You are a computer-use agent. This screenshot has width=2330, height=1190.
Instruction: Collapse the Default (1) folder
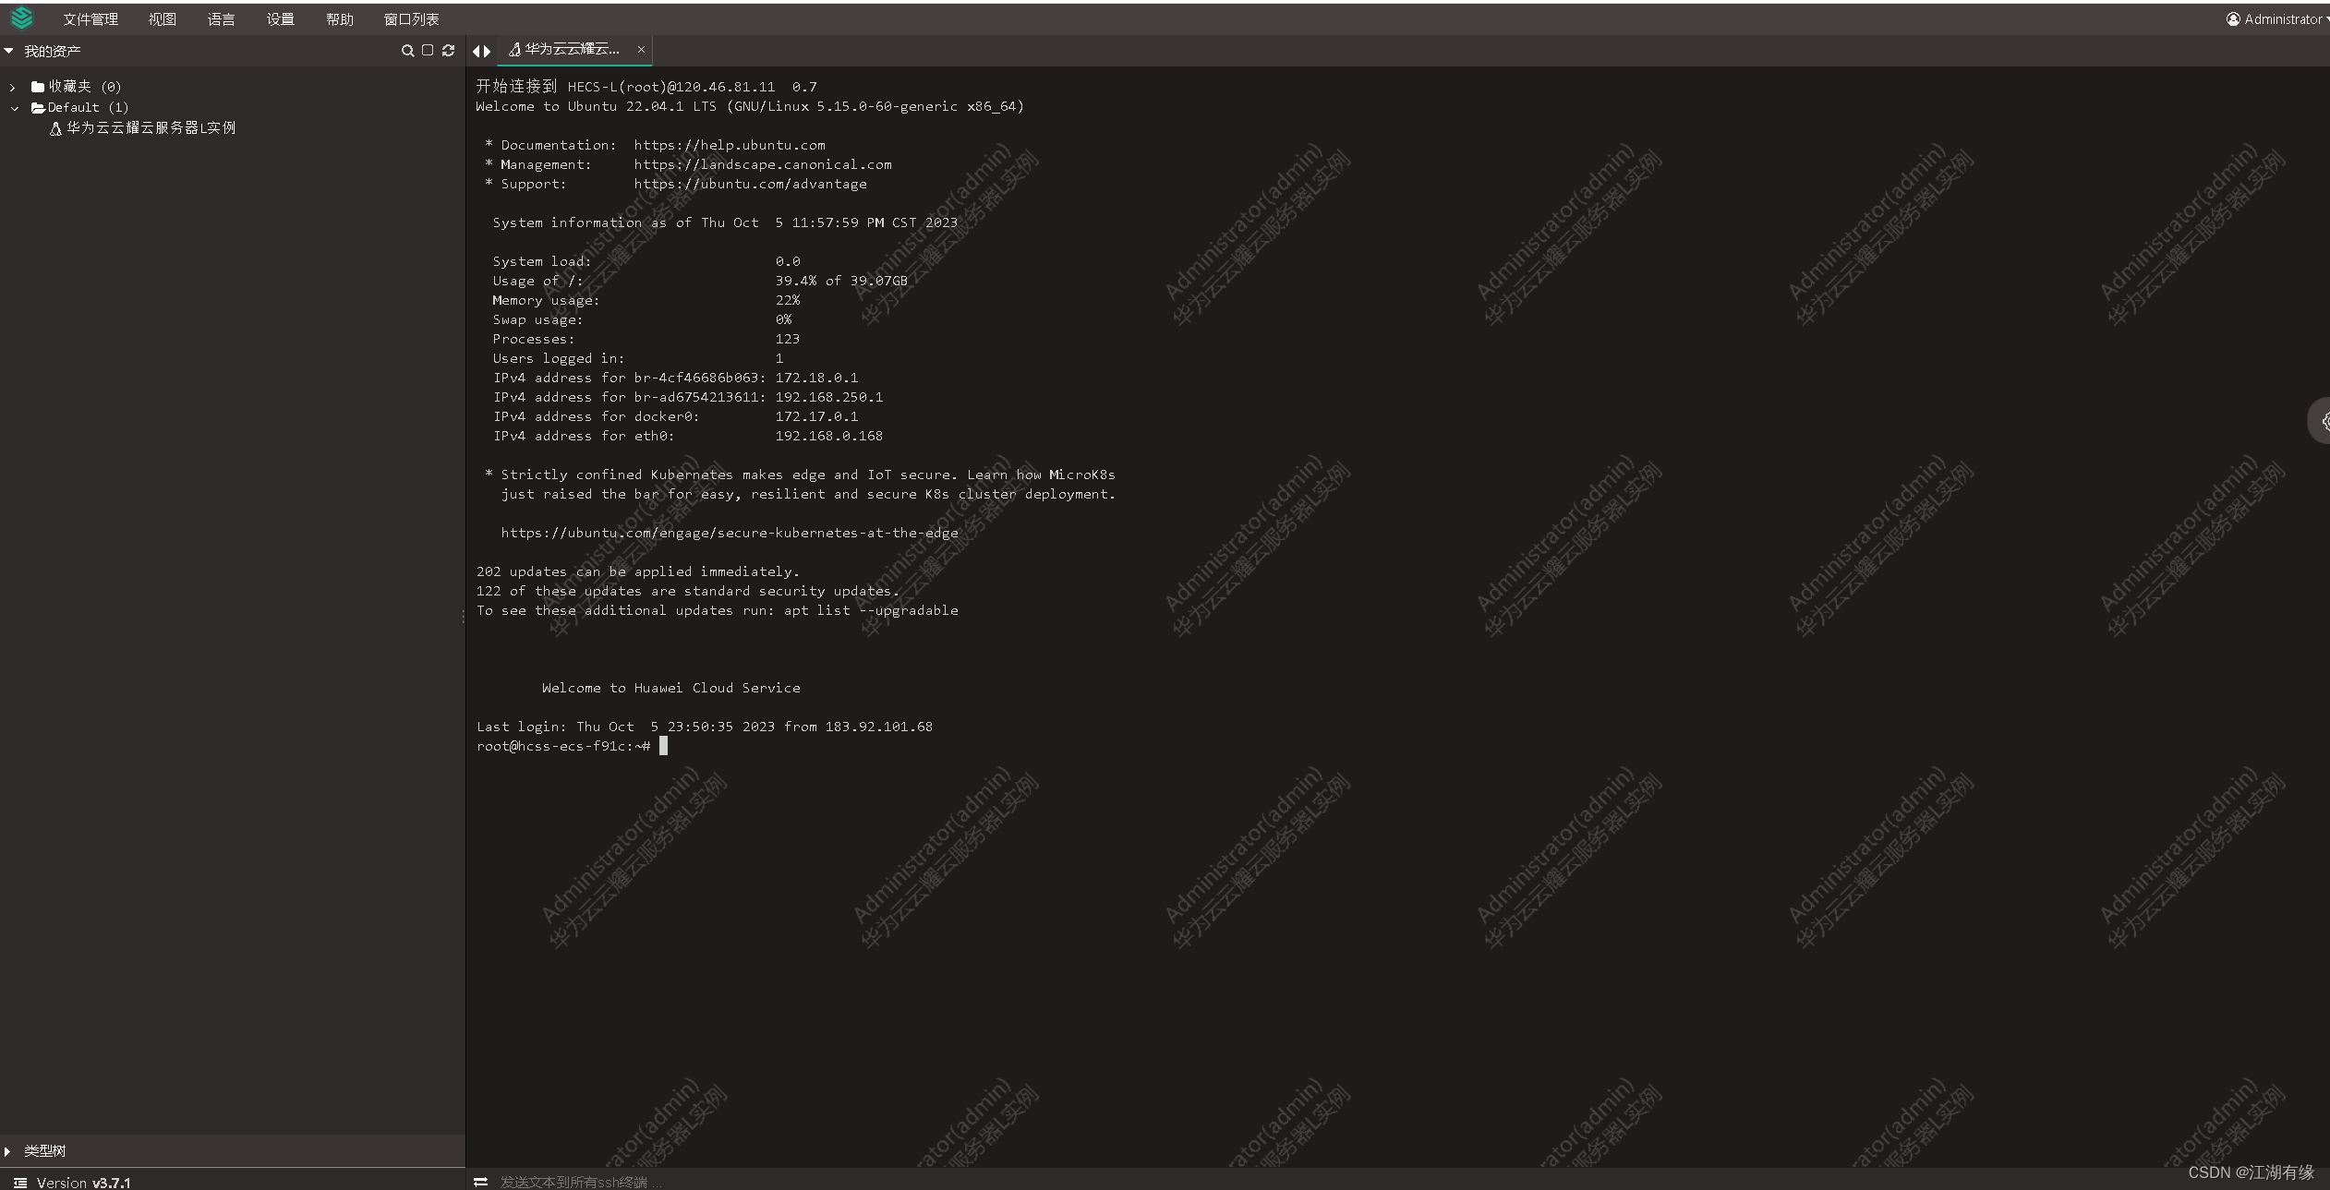15,108
